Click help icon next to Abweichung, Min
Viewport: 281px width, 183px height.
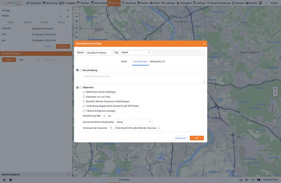pyautogui.click(x=104, y=116)
